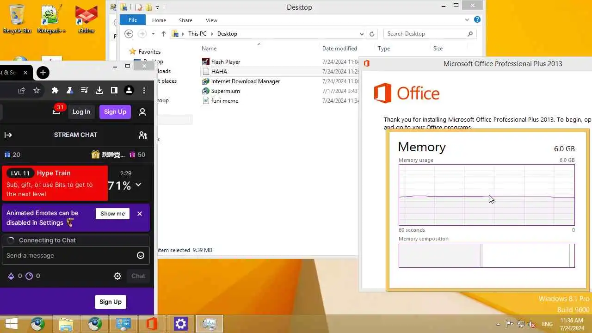Image resolution: width=592 pixels, height=333 pixels.
Task: Click Show me for animated emotes
Action: [x=112, y=214]
